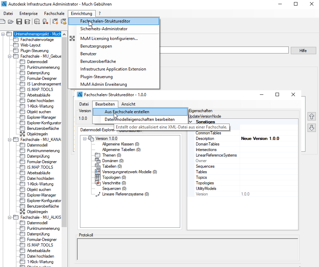Collapse the Fachschale - MU_Gebue node

point(9,56)
